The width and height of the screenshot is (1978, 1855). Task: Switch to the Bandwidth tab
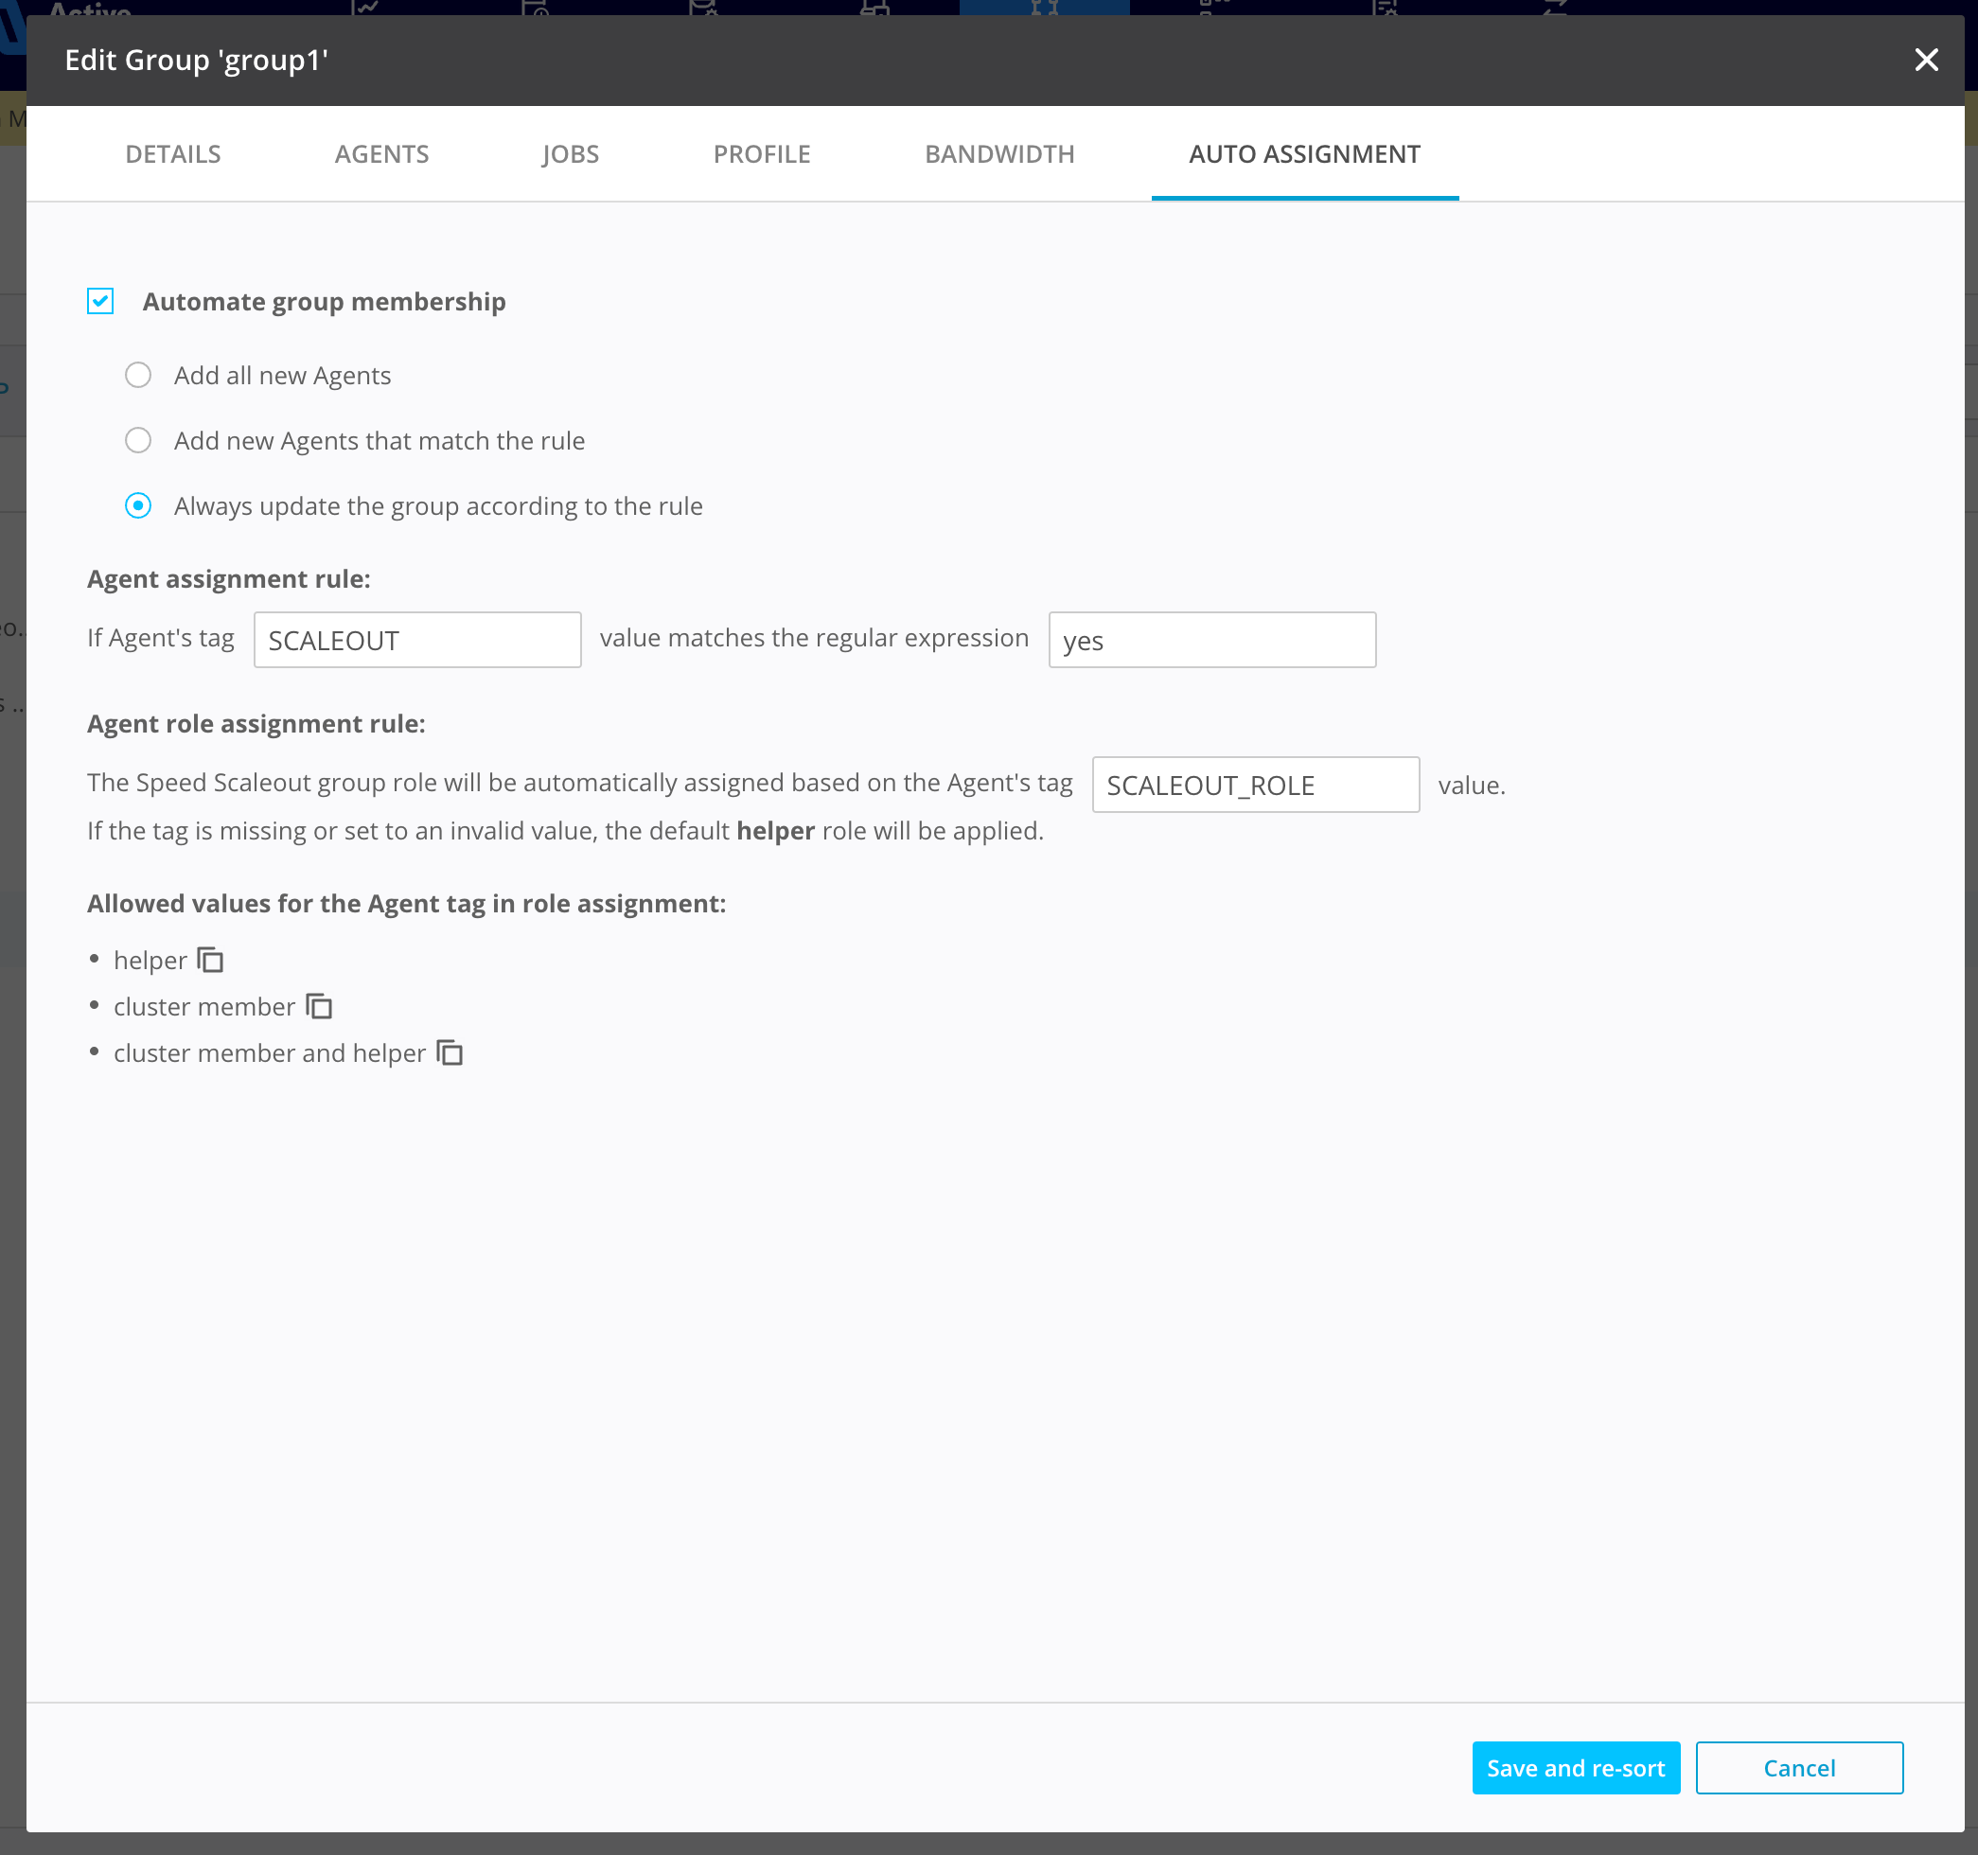click(999, 154)
